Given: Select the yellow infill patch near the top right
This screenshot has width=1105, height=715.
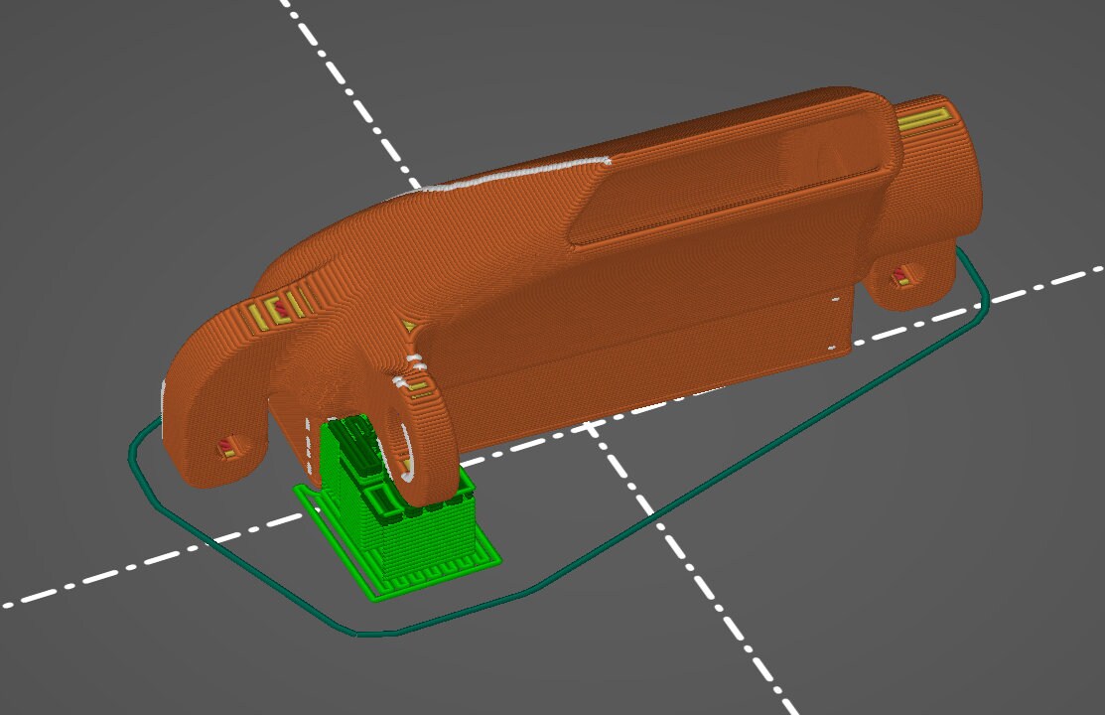Looking at the screenshot, I should tap(923, 119).
